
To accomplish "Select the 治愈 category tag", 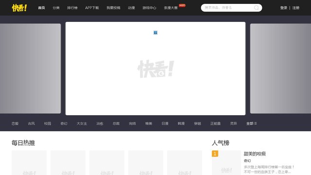I will [100, 123].
